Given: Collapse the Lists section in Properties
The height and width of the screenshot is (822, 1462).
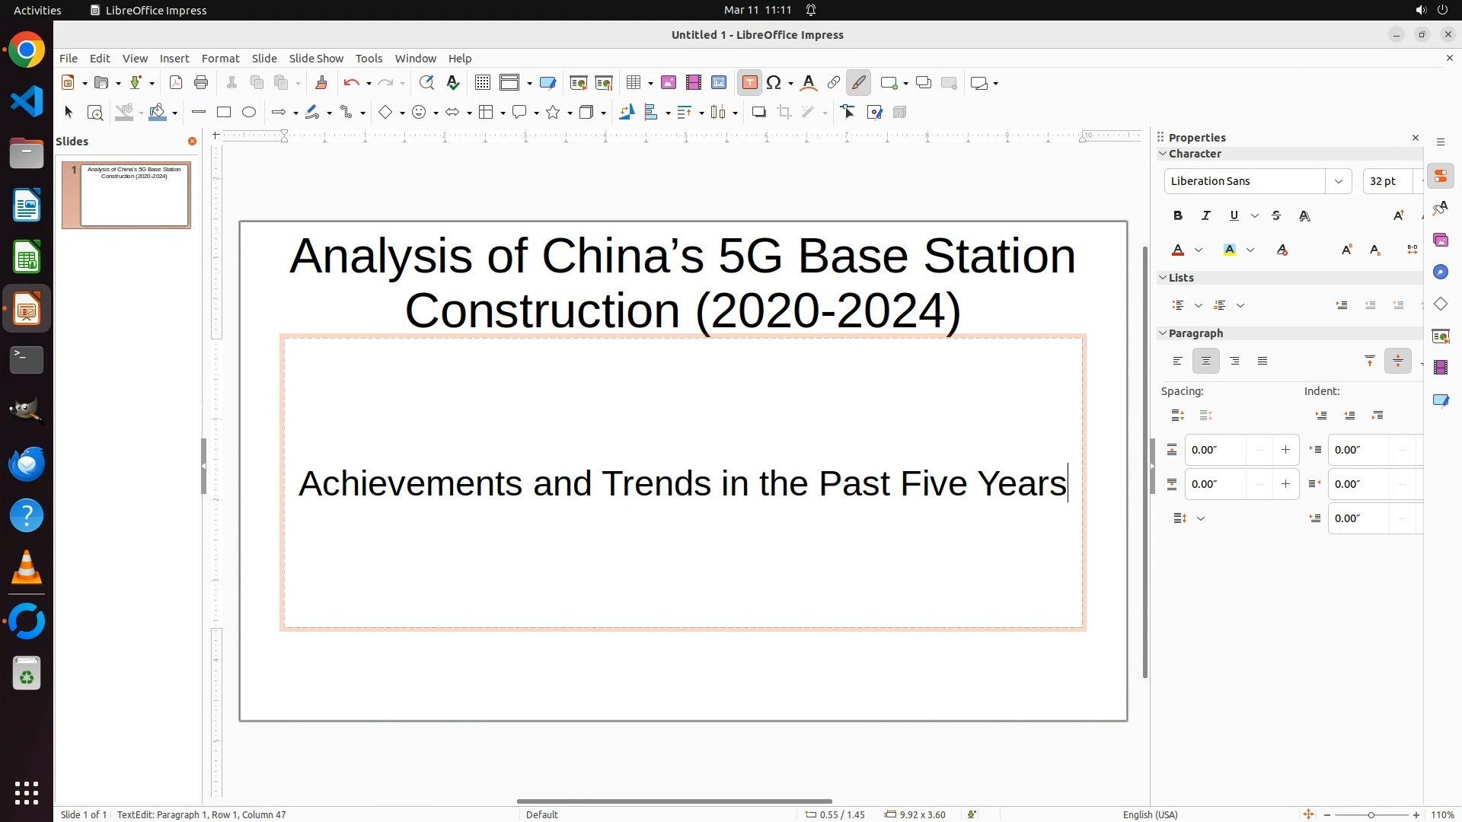Looking at the screenshot, I should [1164, 278].
